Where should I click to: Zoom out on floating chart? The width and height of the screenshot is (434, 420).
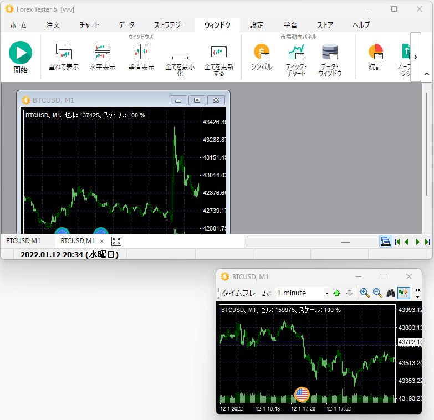click(377, 293)
